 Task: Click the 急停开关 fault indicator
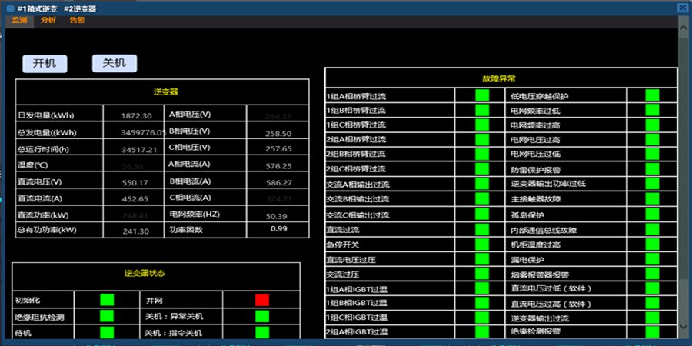tap(482, 245)
